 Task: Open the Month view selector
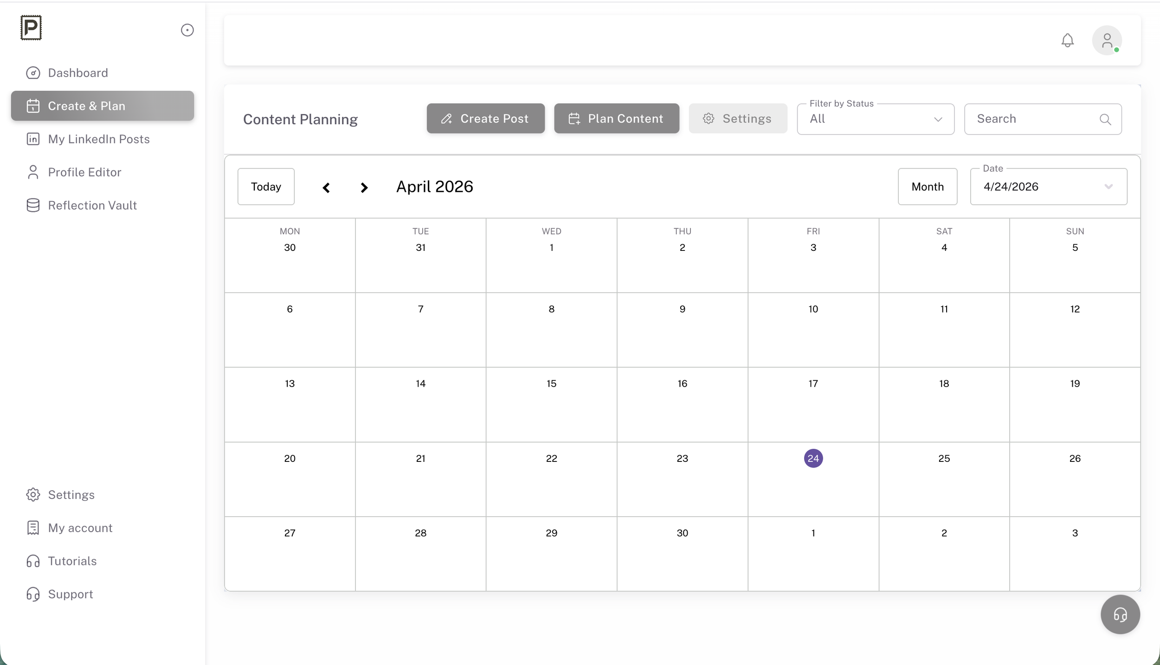(x=927, y=186)
